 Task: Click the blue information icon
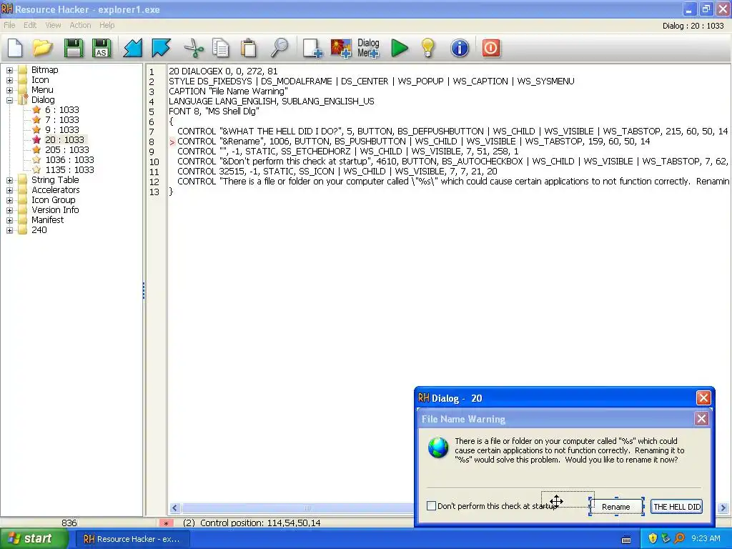coord(460,48)
